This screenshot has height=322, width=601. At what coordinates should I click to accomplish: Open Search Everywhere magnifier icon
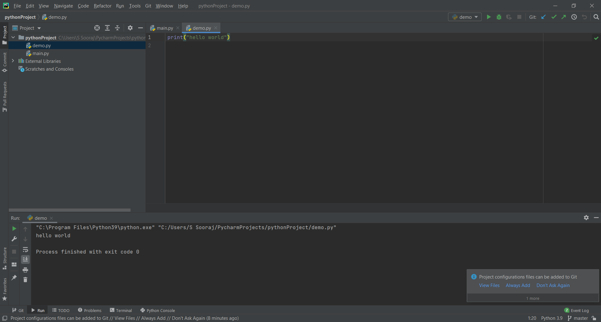click(596, 17)
